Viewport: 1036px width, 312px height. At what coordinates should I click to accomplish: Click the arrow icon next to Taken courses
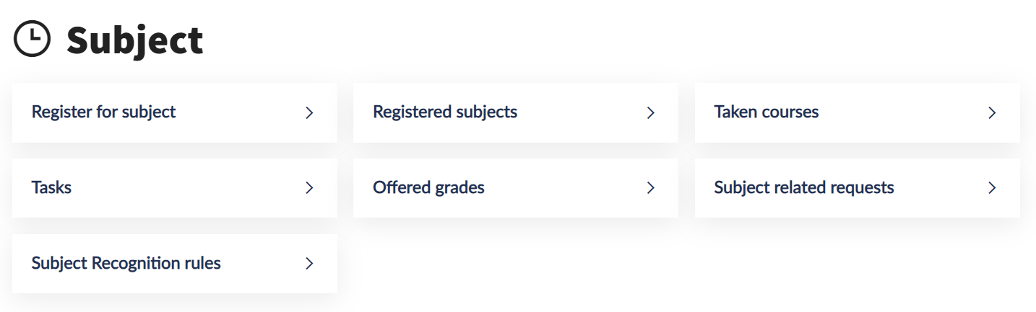click(992, 113)
